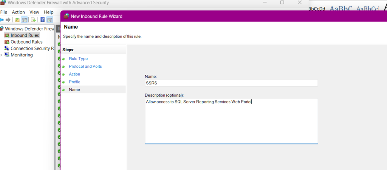
Task: Click the New Inbound Rule Wizard title icon
Action: (66, 16)
